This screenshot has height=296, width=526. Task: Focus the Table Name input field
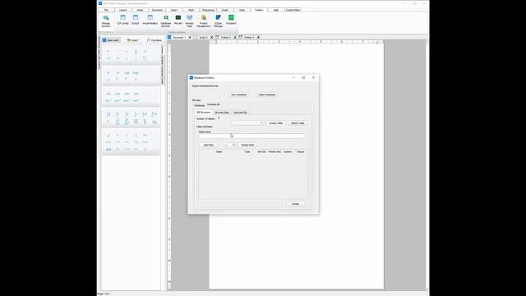(x=252, y=136)
